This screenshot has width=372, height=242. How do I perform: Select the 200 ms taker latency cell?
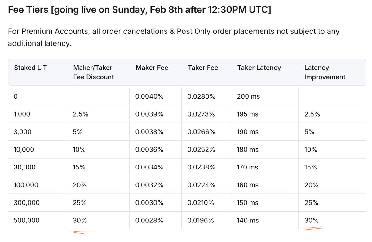pyautogui.click(x=247, y=96)
